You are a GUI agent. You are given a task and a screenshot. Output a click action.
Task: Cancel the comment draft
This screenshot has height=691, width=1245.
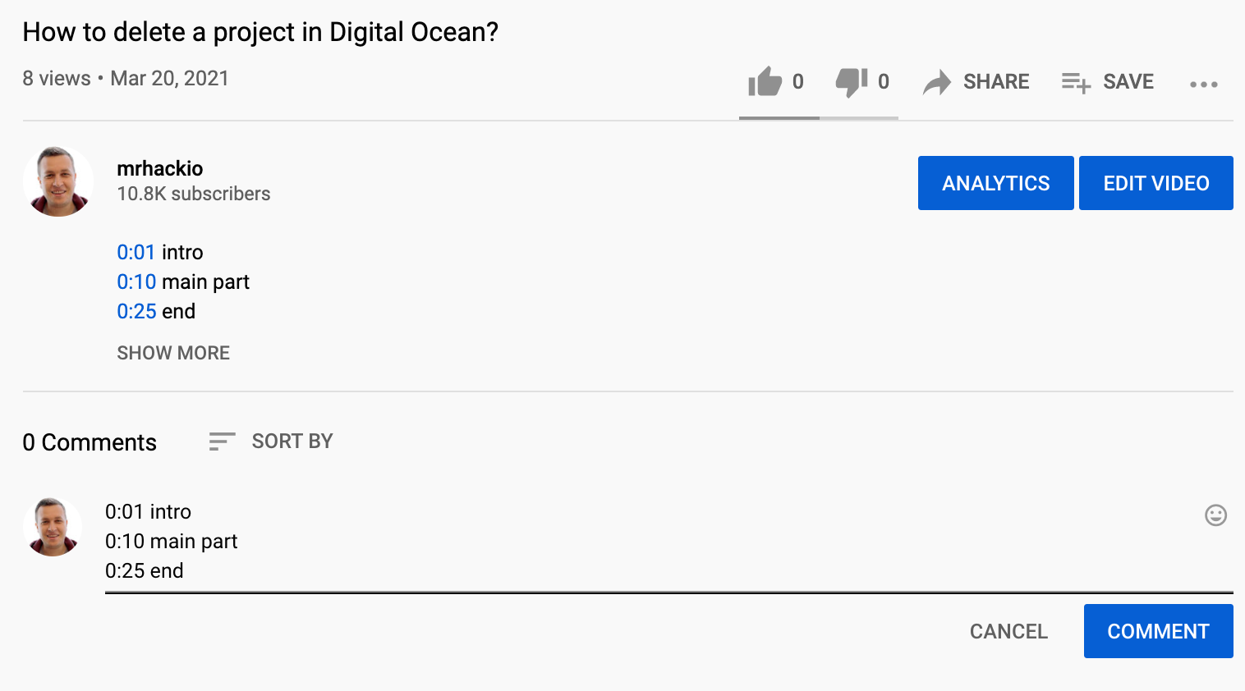click(1008, 631)
